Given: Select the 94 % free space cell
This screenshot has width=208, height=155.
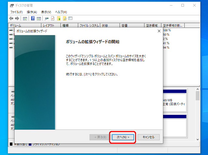Looking at the screenshot, I should click(166, 48).
